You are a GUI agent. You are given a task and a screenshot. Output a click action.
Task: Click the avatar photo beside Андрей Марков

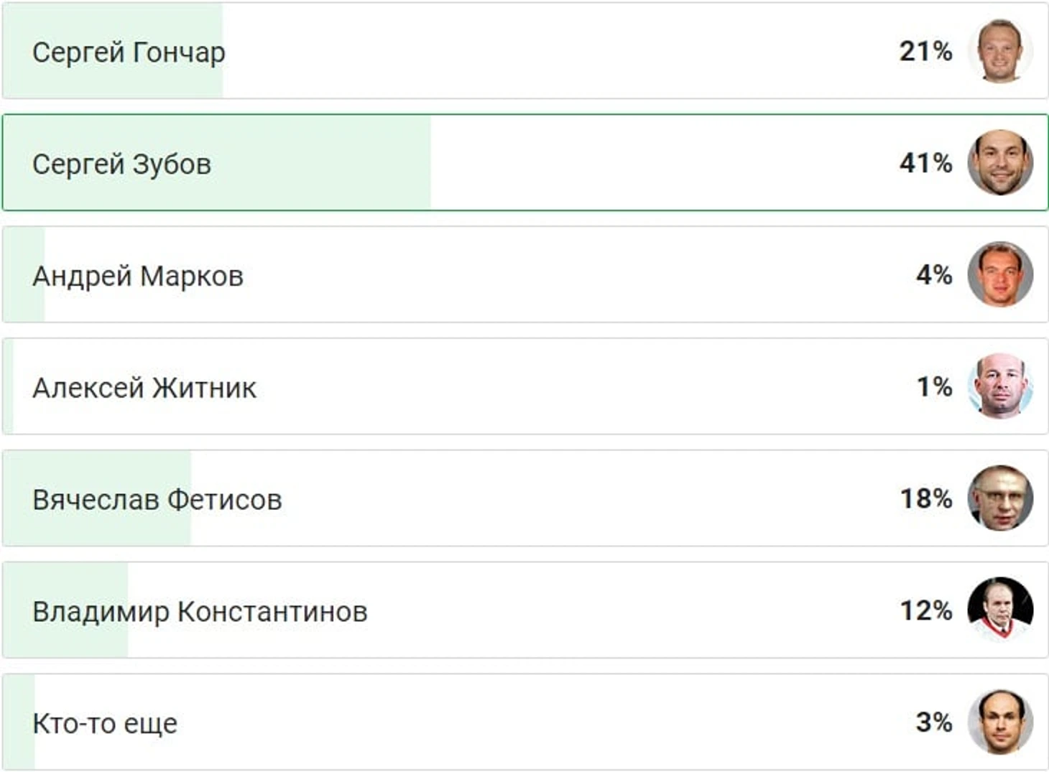point(1000,275)
